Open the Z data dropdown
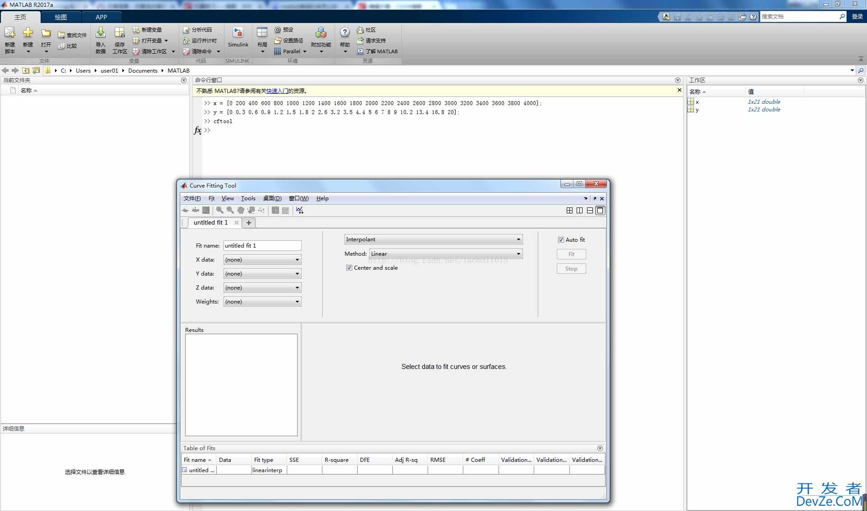This screenshot has height=511, width=867. [x=262, y=288]
